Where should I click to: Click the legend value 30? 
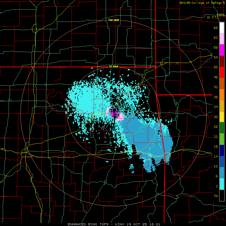pyautogui.click(x=216, y=117)
